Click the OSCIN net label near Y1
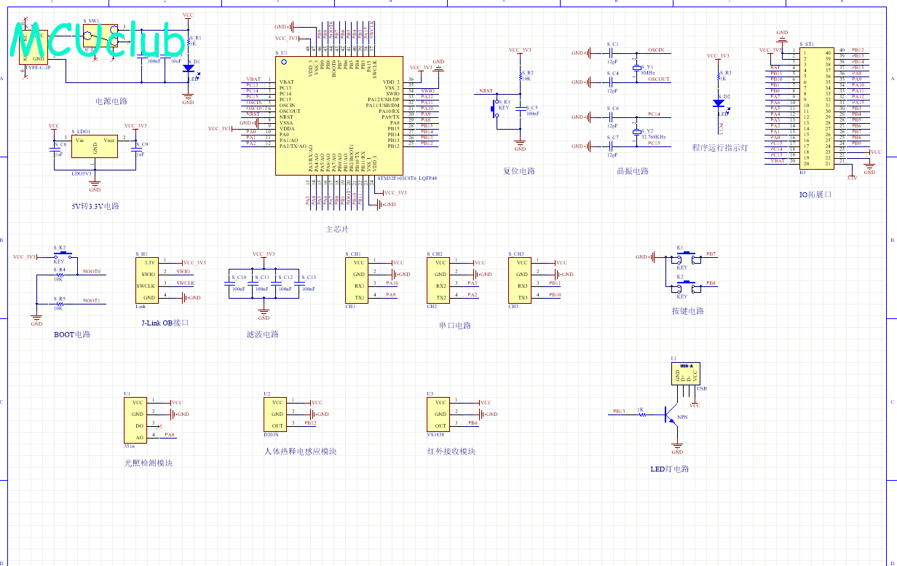897x566 pixels. pyautogui.click(x=656, y=50)
